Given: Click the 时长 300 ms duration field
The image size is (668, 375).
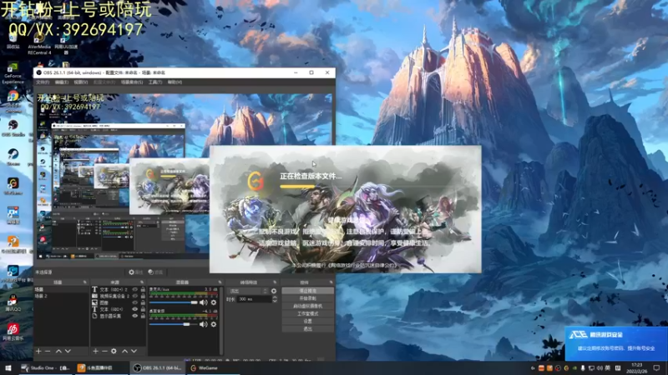Looking at the screenshot, I should (x=254, y=299).
